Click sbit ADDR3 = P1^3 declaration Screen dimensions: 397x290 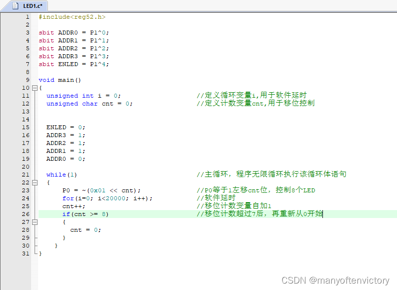coord(74,56)
